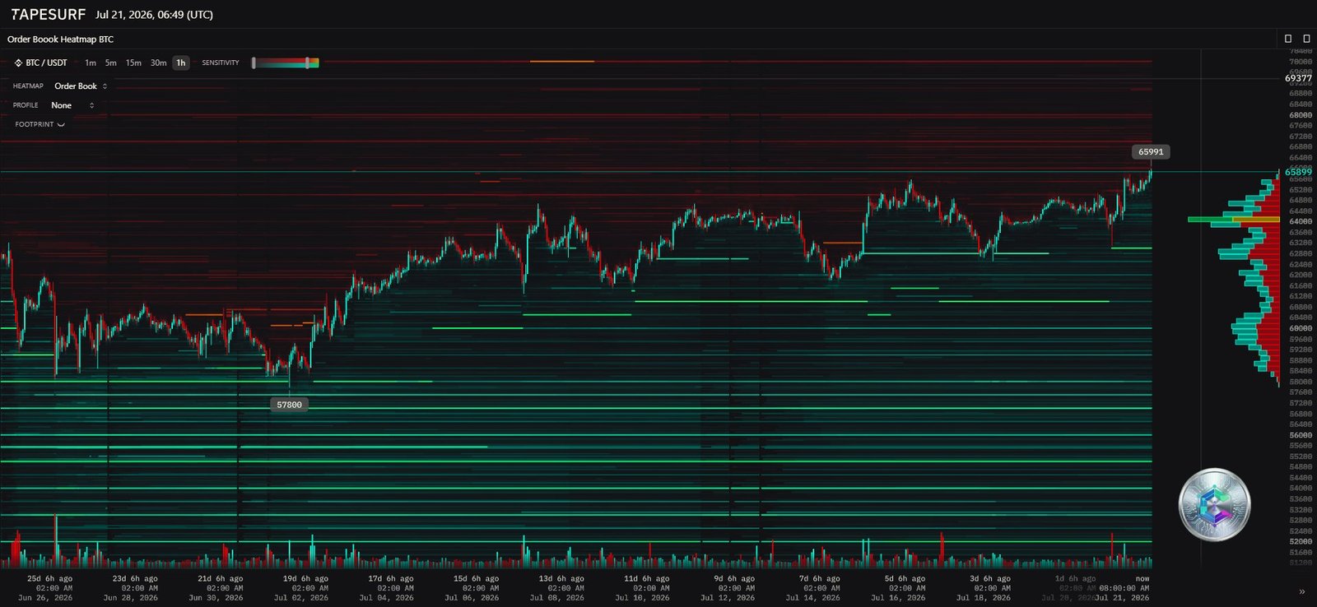Click the left panel layout icon at top right
This screenshot has width=1317, height=607.
tap(1288, 39)
